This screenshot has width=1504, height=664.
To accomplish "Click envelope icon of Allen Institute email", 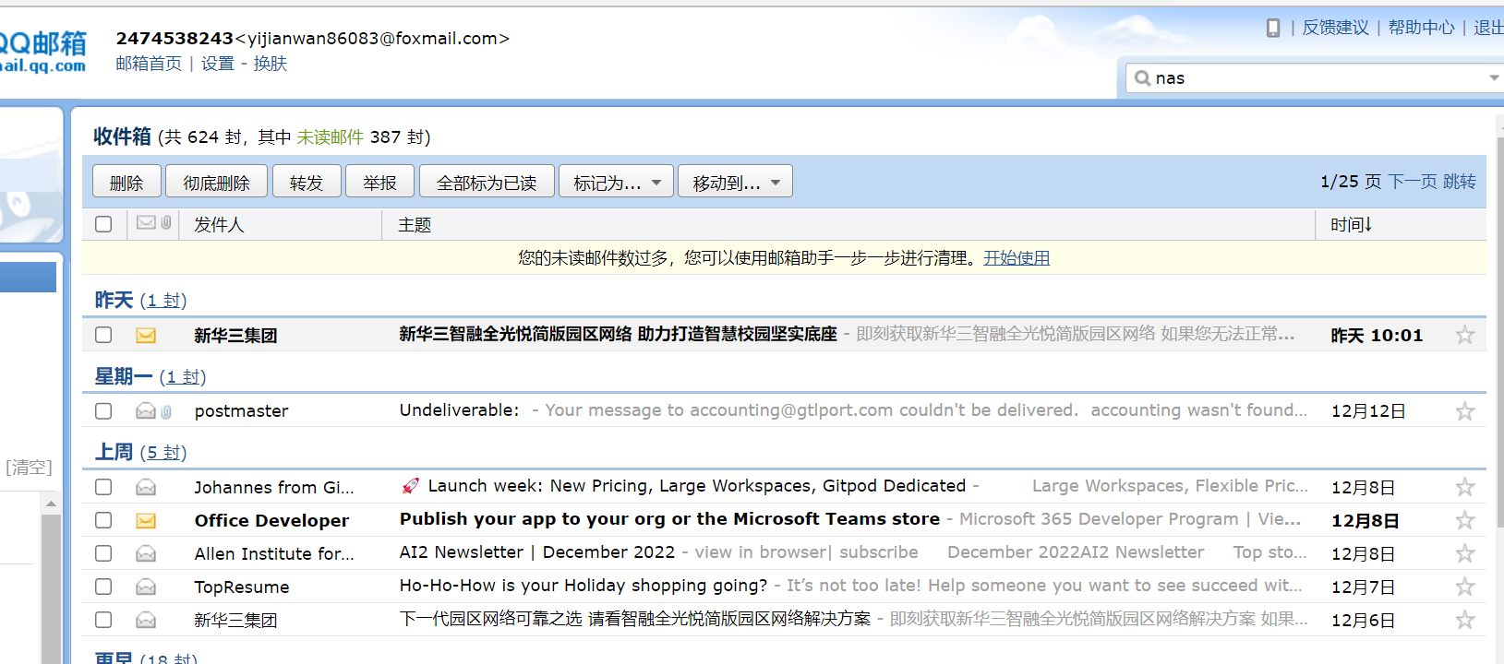I will 146,553.
